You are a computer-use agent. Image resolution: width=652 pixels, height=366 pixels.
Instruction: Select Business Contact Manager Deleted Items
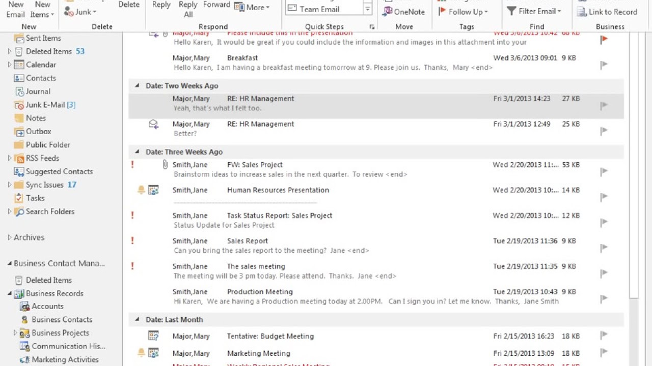(43, 280)
